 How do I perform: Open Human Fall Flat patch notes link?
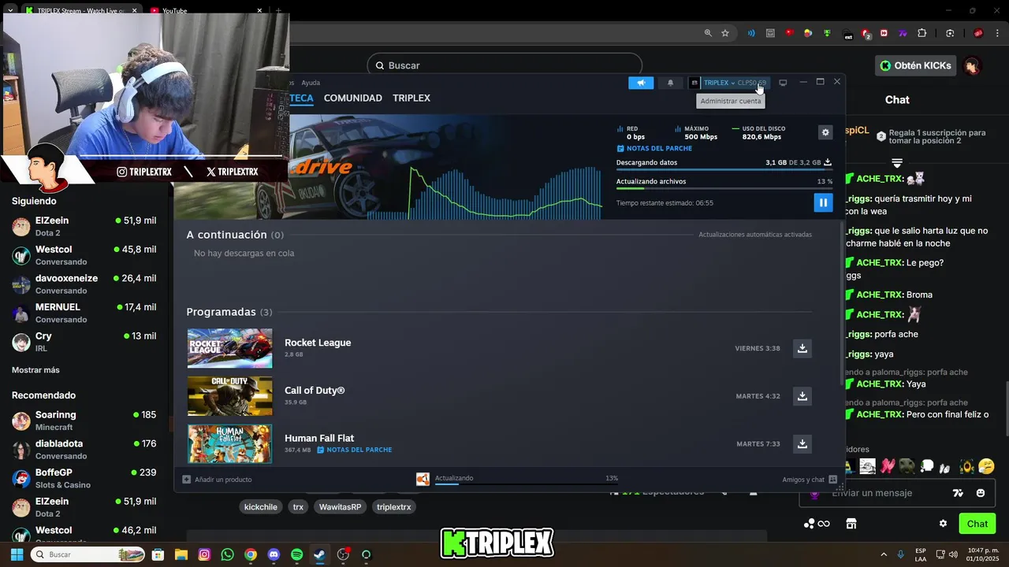(x=354, y=450)
